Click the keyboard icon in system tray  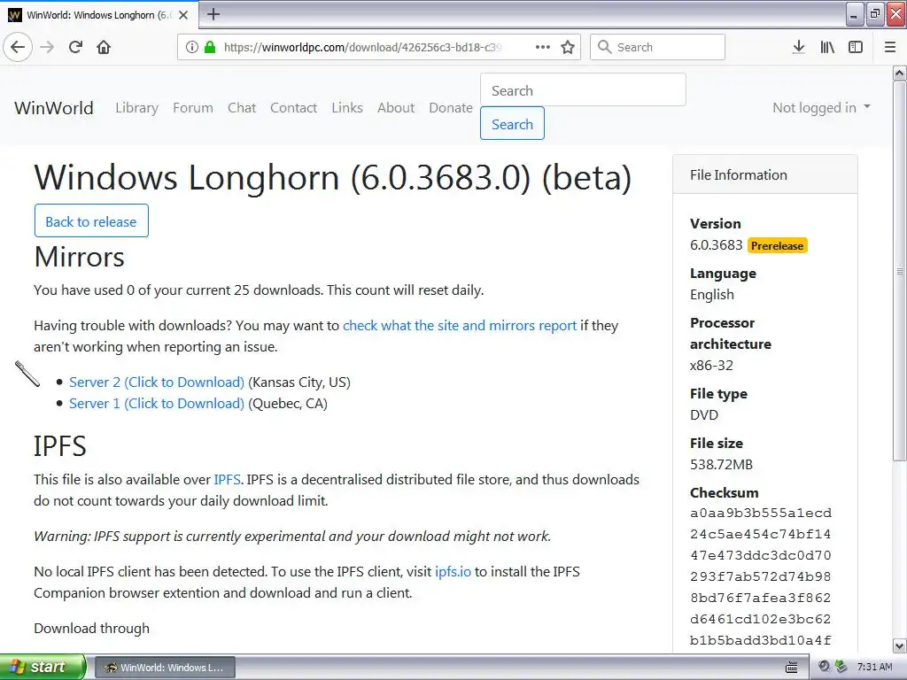[791, 668]
